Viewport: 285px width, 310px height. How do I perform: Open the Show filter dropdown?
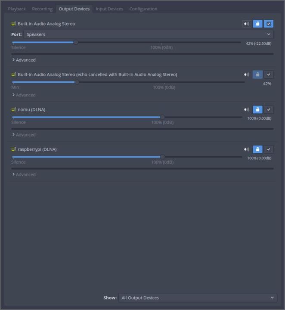(x=197, y=298)
